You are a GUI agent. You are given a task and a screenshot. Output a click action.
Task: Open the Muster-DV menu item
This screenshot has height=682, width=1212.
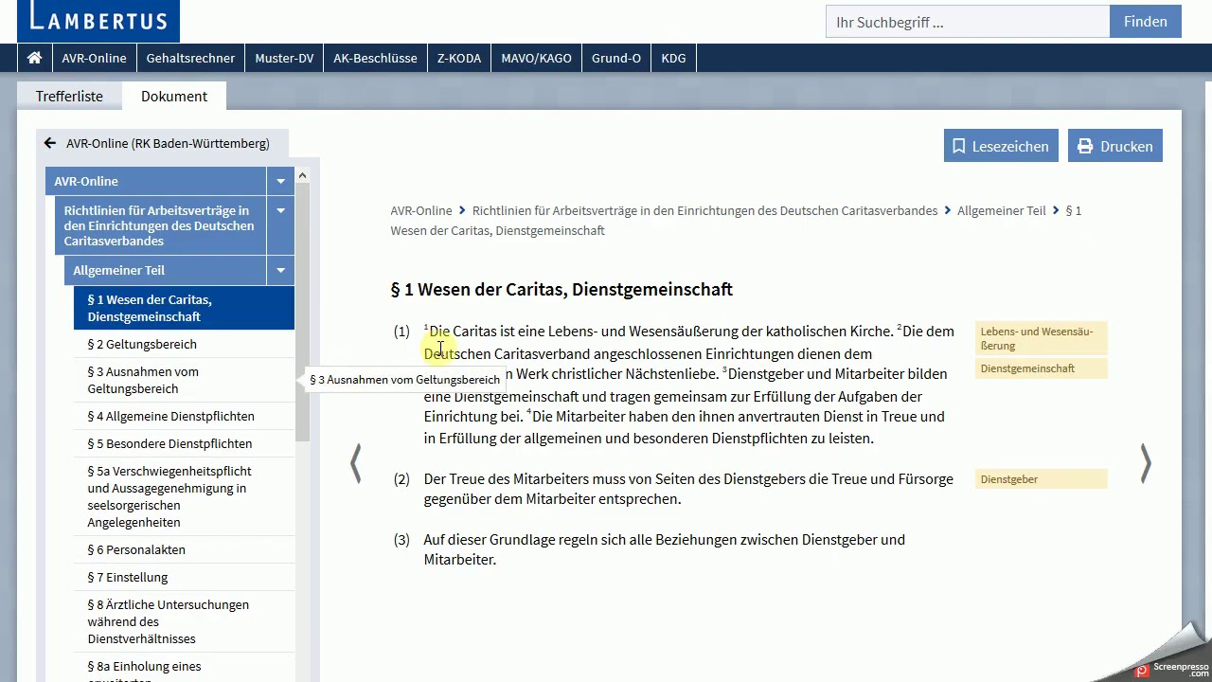284,58
